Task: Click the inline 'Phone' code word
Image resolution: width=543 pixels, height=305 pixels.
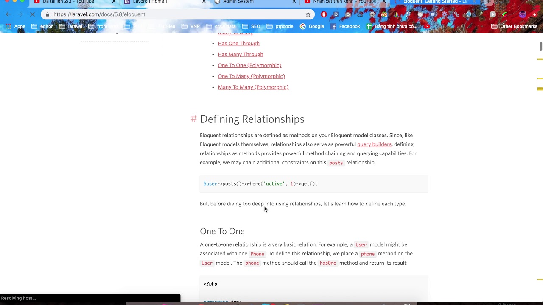Action: point(257,254)
